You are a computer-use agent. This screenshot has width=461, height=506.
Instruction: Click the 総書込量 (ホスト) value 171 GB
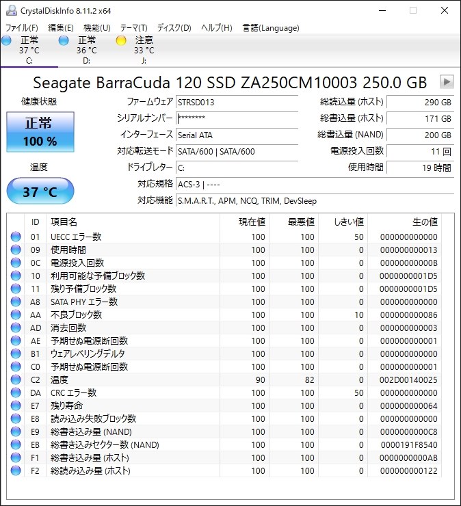point(421,118)
